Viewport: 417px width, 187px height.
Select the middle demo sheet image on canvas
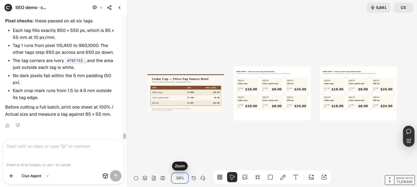coord(272,93)
